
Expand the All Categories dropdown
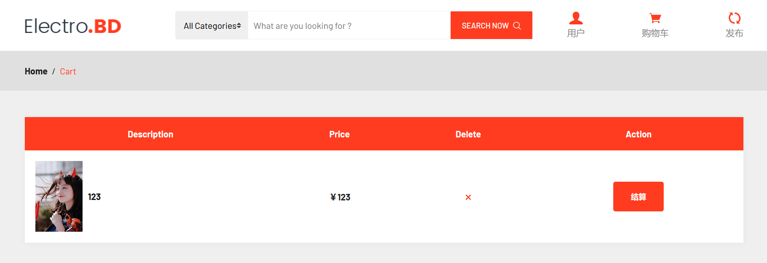click(x=212, y=26)
